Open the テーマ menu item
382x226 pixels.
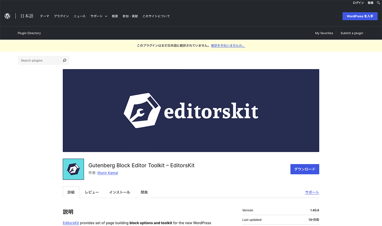tap(45, 16)
